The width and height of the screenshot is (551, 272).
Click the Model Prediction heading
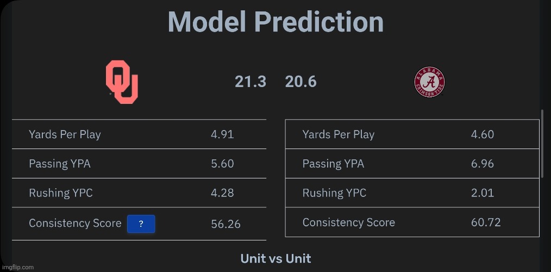point(275,22)
